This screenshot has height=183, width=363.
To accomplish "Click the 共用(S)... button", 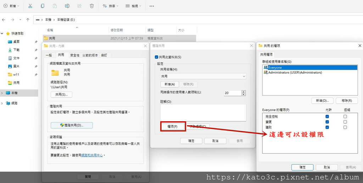I will tap(61, 94).
